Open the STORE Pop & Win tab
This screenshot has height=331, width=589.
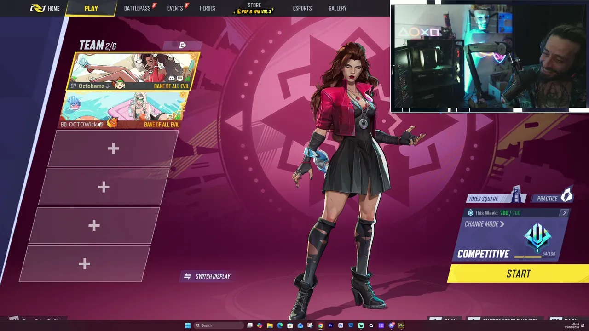[x=254, y=8]
